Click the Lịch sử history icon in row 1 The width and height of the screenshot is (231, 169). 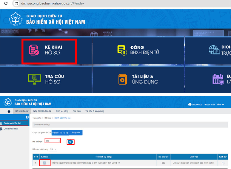223,163
